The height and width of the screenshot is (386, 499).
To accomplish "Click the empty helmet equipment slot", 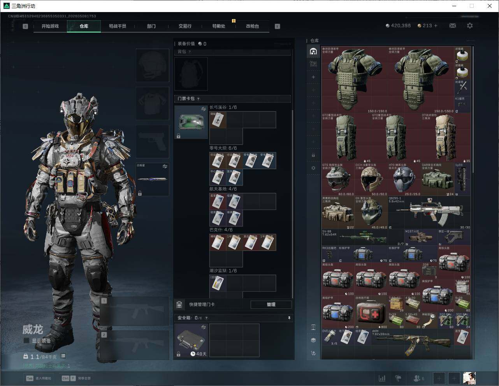I will coord(153,65).
